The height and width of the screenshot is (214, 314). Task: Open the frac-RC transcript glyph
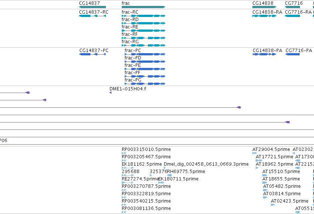[x=144, y=16]
